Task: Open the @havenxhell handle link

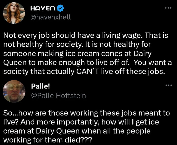Action: tap(51, 17)
